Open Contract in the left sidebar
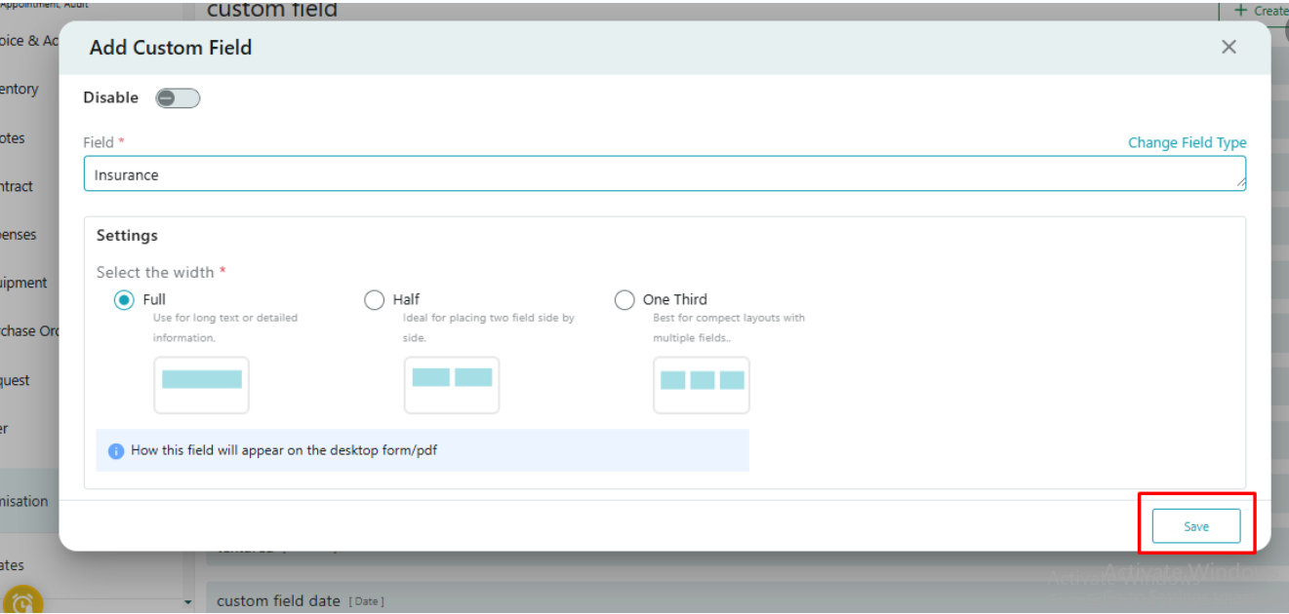 point(17,186)
